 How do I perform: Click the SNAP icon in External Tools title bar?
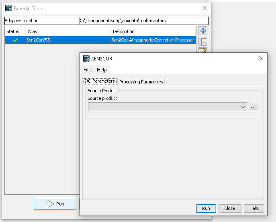coord(8,8)
